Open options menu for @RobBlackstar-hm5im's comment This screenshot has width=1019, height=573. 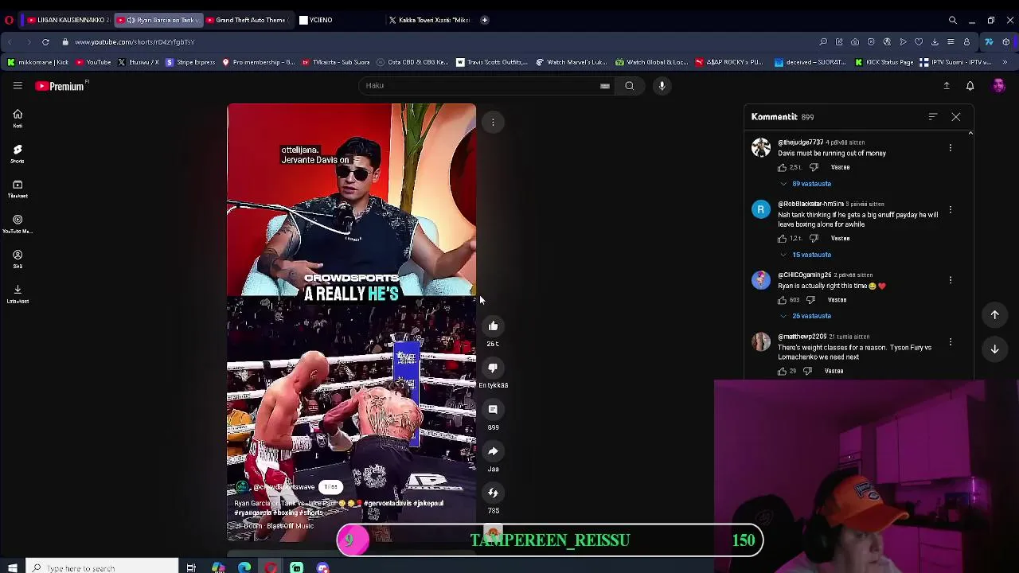[951, 209]
